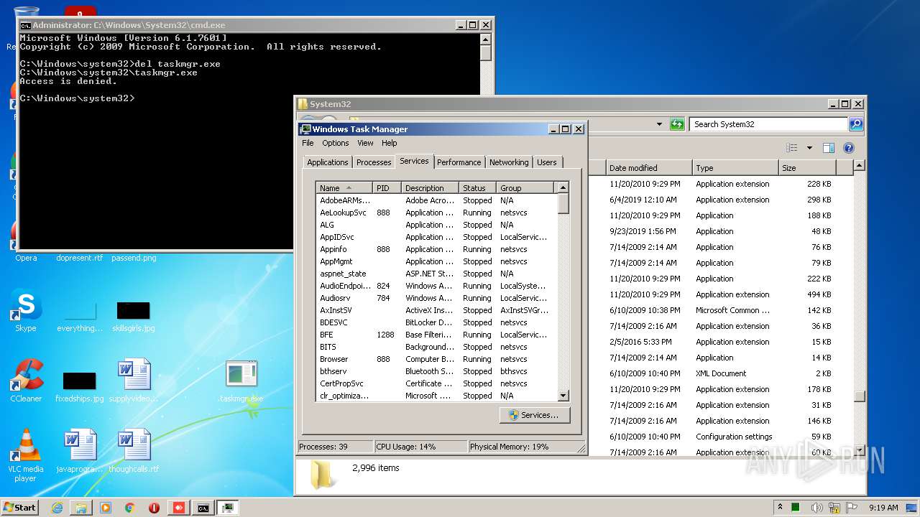Click the change view icon in Explorer
Screen dimensions: 920x517
pos(791,148)
